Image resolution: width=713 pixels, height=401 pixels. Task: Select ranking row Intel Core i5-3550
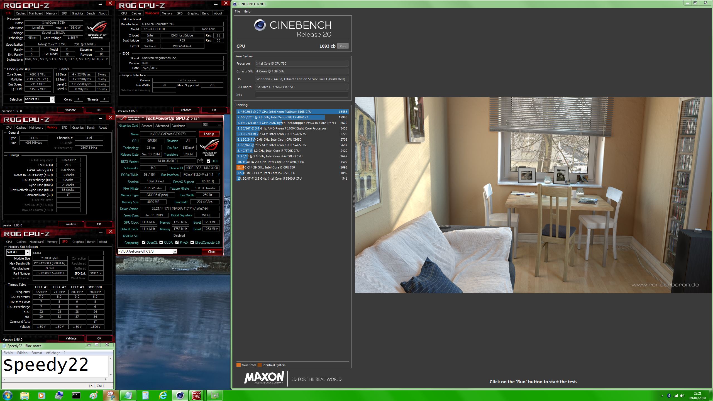tap(292, 173)
